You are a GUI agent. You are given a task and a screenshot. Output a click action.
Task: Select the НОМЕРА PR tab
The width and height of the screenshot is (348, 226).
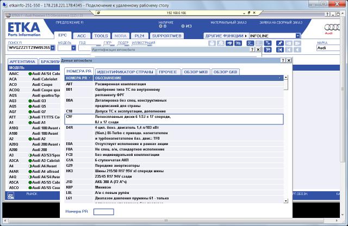click(79, 71)
